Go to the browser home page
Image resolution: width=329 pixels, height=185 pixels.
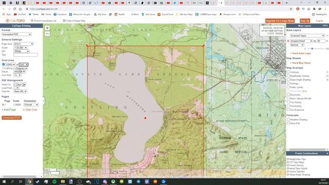point(20,9)
